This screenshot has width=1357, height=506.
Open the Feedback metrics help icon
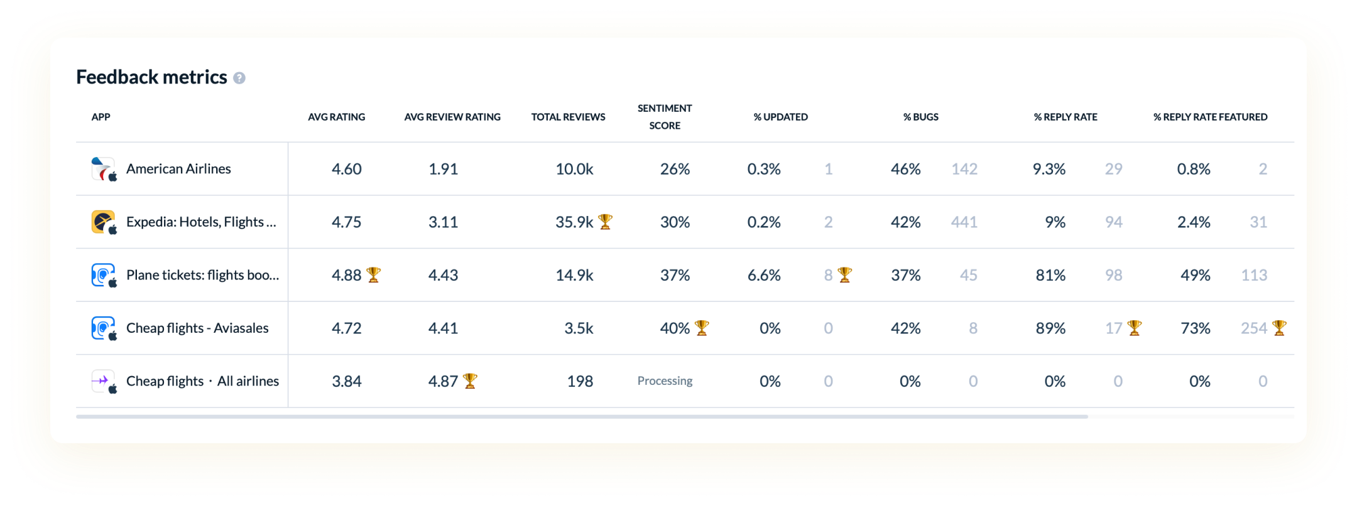pos(239,79)
